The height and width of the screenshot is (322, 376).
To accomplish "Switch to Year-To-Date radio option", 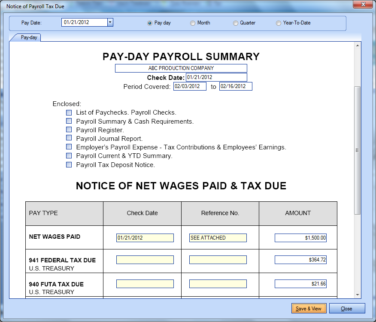I will [x=279, y=23].
